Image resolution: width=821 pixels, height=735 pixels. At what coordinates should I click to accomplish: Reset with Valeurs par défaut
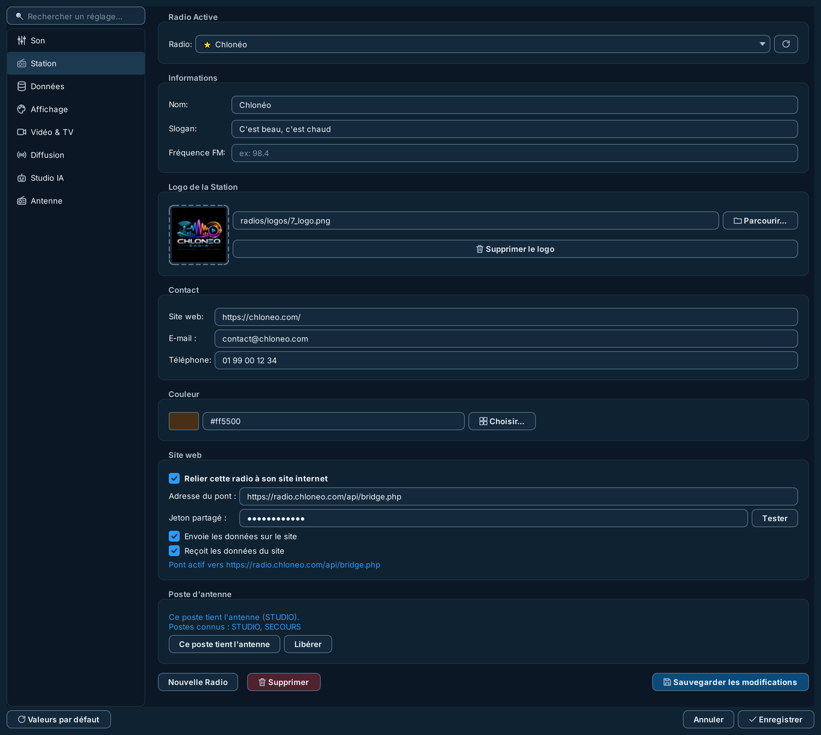(58, 719)
